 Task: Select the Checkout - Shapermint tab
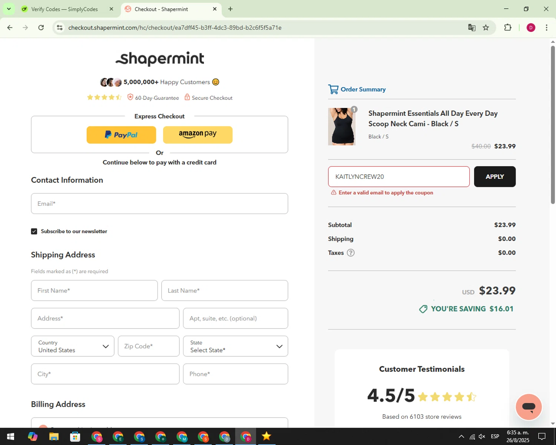pos(167,9)
